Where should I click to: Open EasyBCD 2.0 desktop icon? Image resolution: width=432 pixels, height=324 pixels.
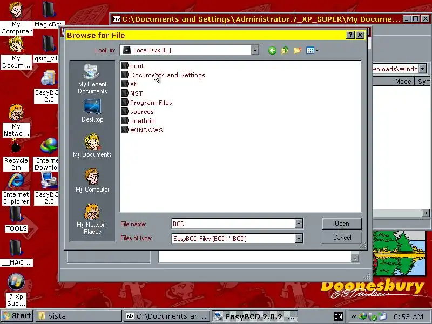48,189
